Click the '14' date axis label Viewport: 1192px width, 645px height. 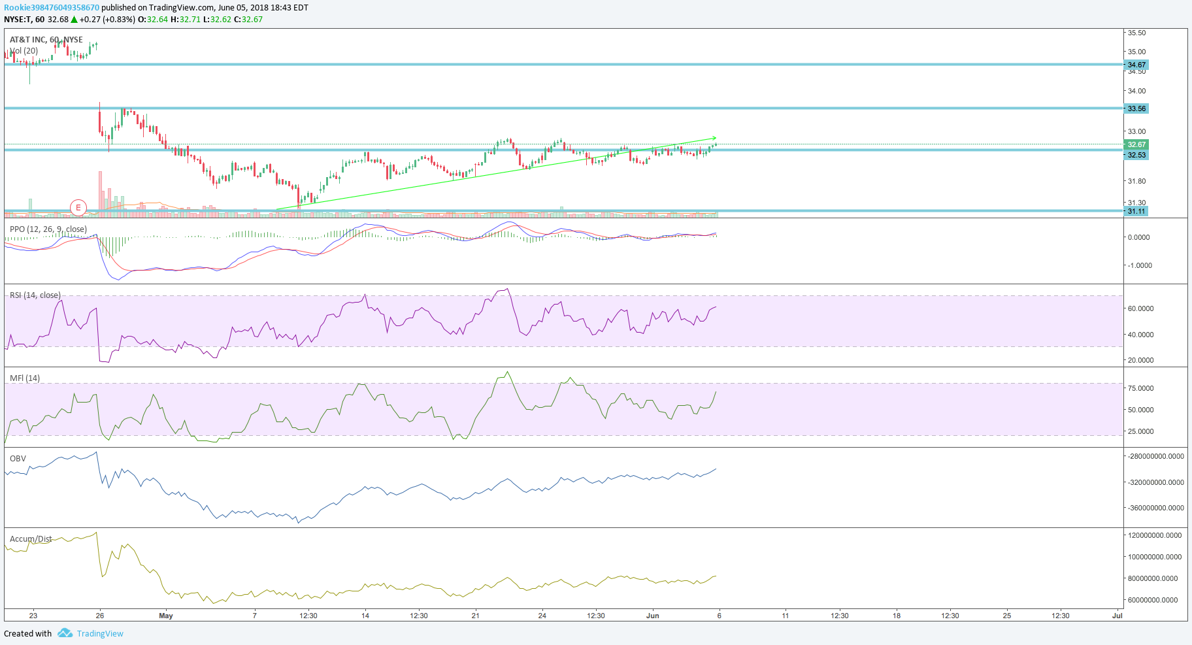pyautogui.click(x=365, y=616)
